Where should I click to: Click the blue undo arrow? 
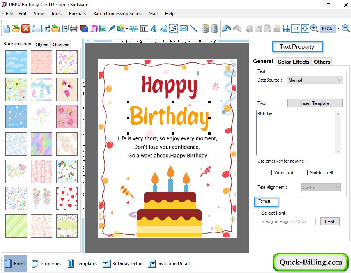click(x=226, y=28)
